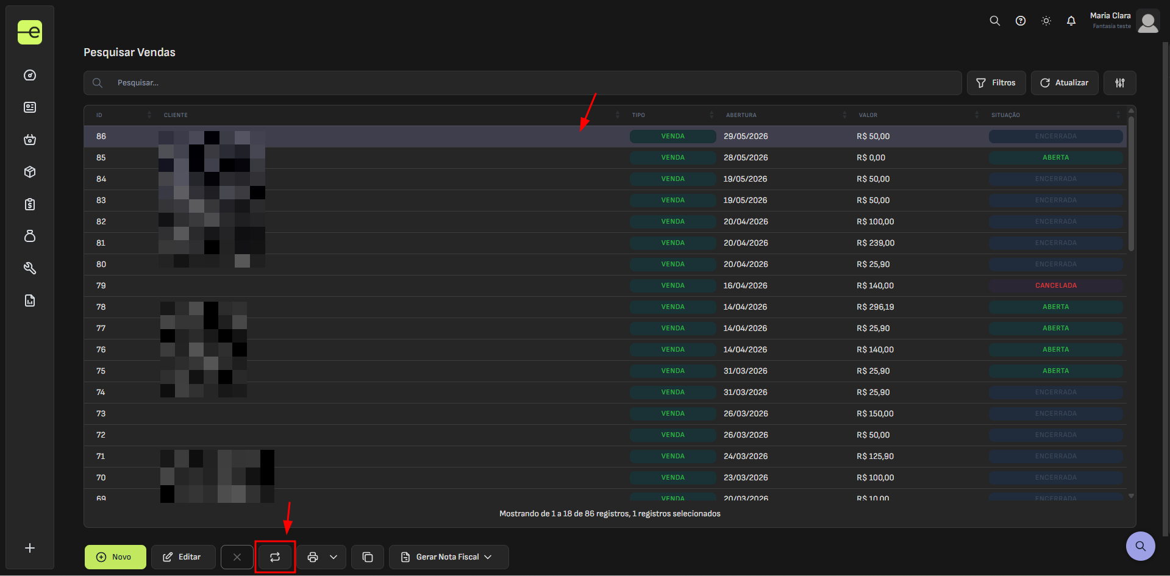Screen dimensions: 1170x576
Task: Open the wrench tools icon in sidebar
Action: 30,268
